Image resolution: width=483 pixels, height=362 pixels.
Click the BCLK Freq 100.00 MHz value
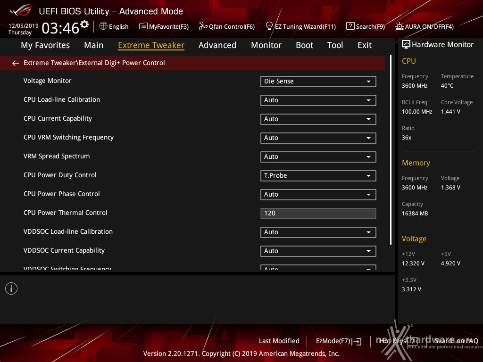click(x=417, y=112)
